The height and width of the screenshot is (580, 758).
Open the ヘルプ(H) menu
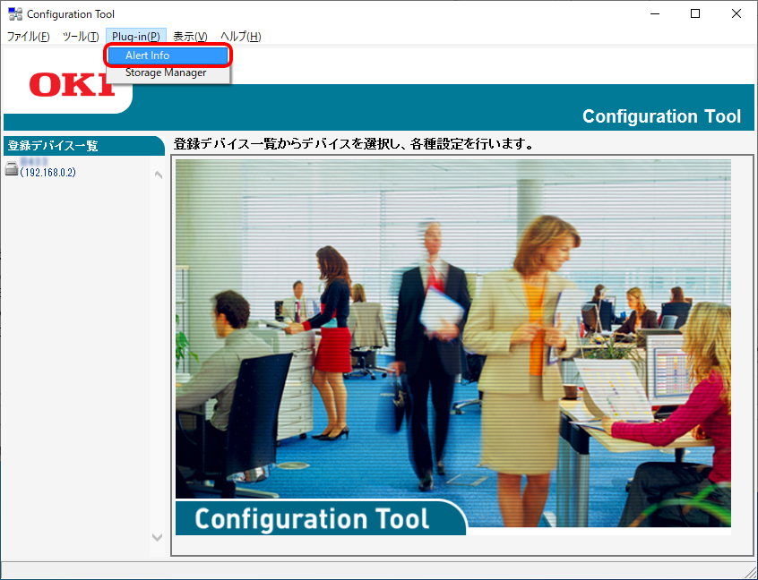pyautogui.click(x=241, y=37)
